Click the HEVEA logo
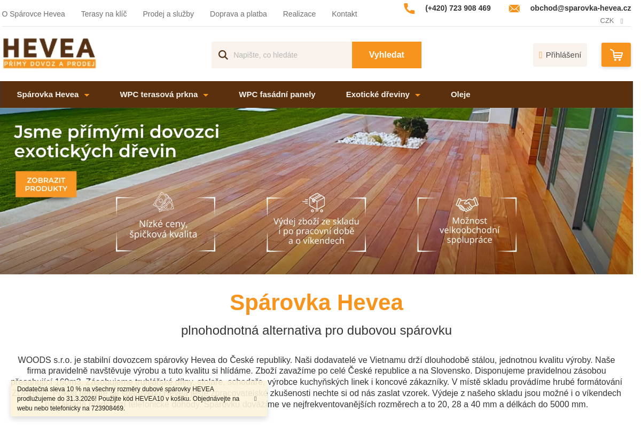 [x=49, y=54]
